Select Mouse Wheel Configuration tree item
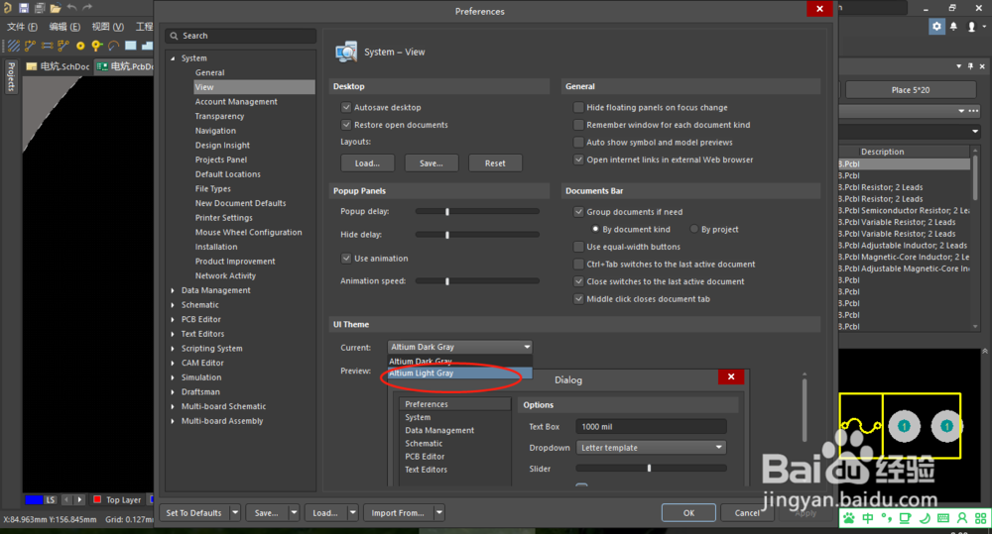Screen dimensions: 992x534 [x=249, y=233]
